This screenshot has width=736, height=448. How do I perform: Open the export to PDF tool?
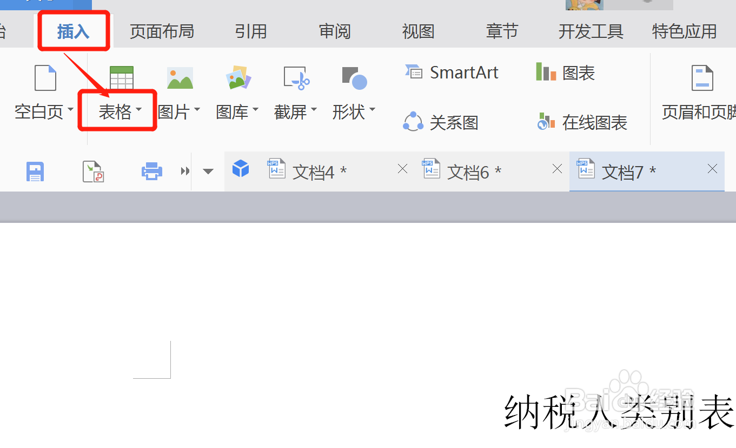tap(93, 171)
